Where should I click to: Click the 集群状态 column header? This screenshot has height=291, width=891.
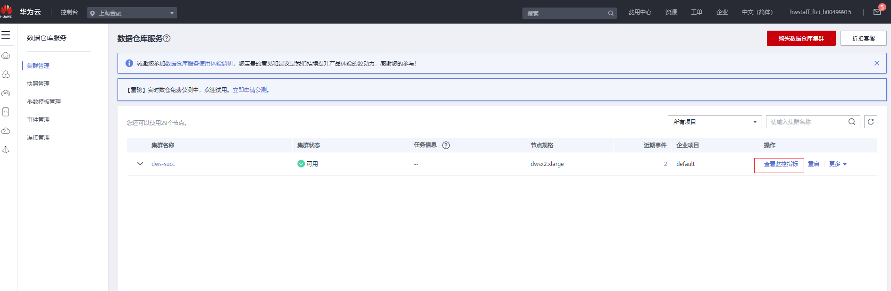coord(309,145)
